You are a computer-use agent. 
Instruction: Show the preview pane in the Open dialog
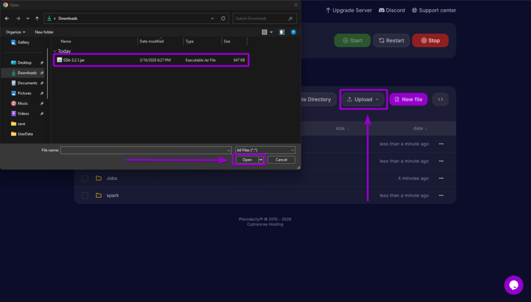pyautogui.click(x=282, y=32)
